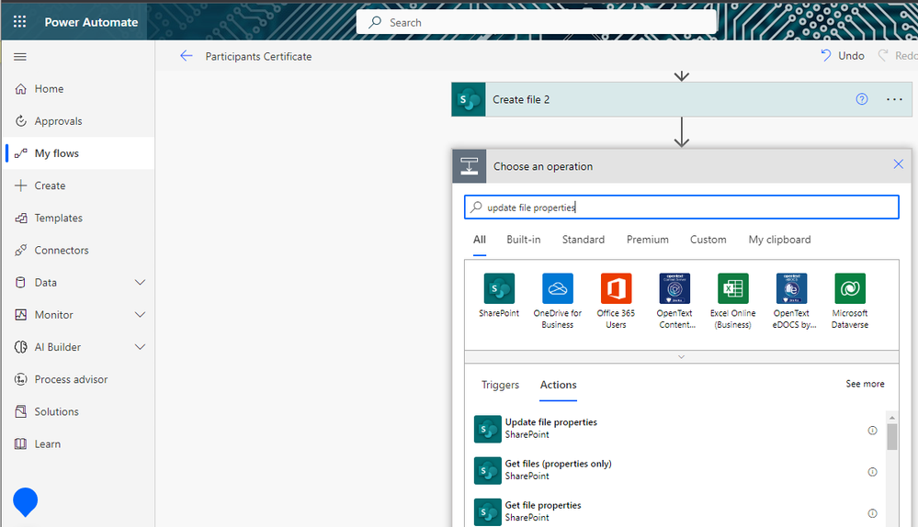Click the actions list scrollbar
The height and width of the screenshot is (527, 918).
[891, 436]
